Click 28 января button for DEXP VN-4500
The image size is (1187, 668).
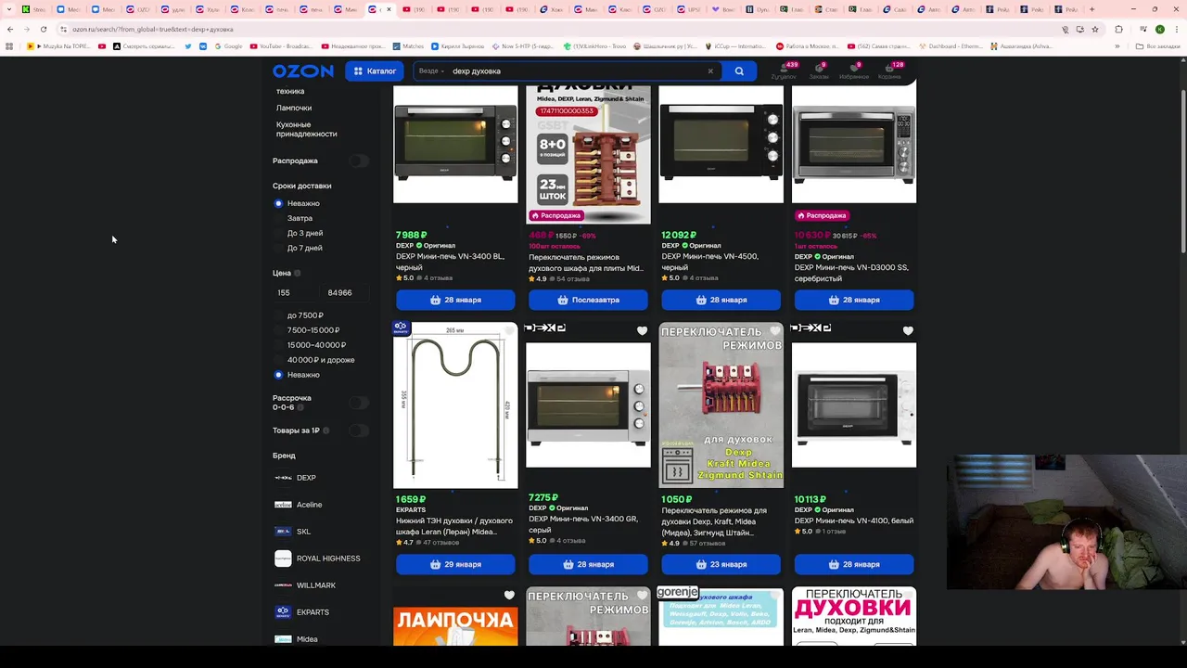coord(721,300)
